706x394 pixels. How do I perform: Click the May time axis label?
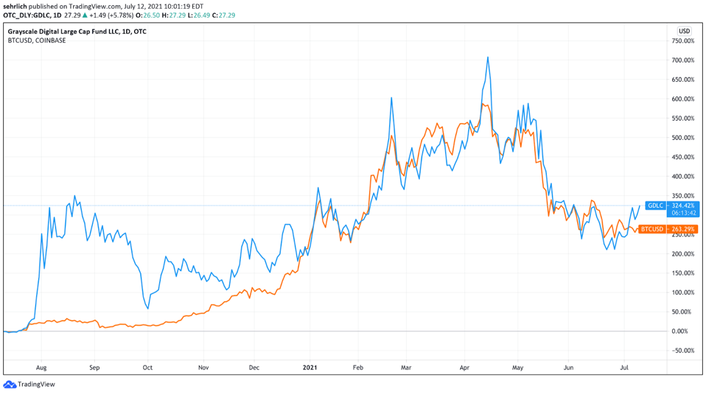tap(518, 367)
